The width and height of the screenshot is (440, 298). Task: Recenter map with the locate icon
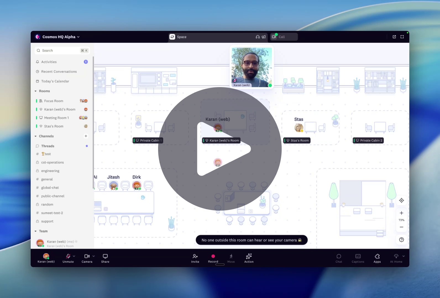tap(402, 200)
